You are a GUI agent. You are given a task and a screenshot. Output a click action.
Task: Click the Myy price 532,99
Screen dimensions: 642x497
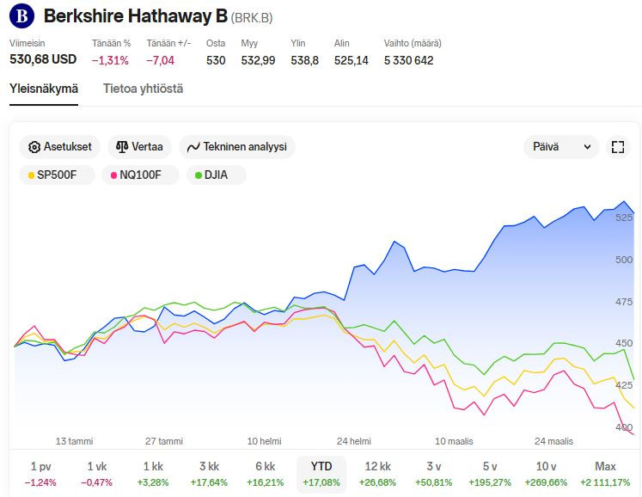[x=258, y=61]
